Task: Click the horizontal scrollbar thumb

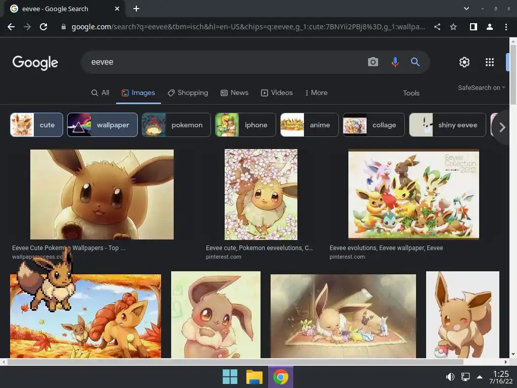Action: [235, 362]
